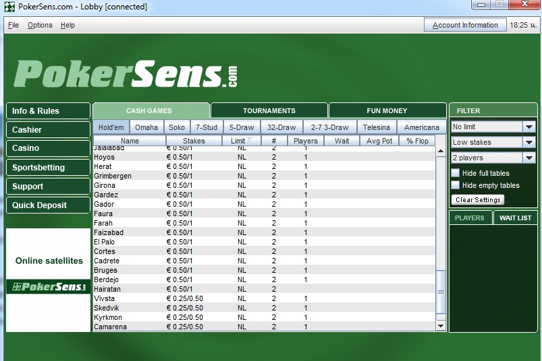Open the Cashier
Screen dimensions: 542x361
[48, 129]
